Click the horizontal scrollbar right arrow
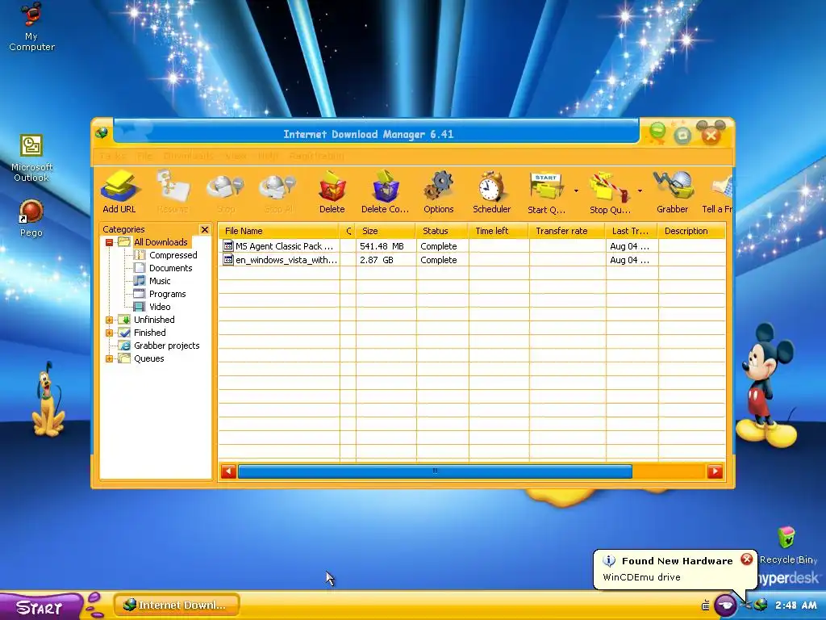The image size is (826, 620). pos(715,471)
